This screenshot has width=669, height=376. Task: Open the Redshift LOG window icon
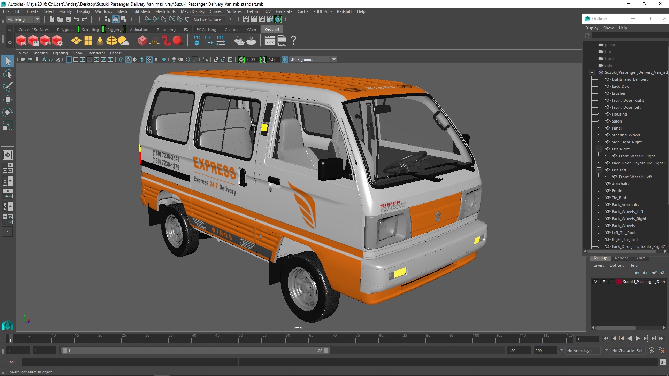click(282, 41)
